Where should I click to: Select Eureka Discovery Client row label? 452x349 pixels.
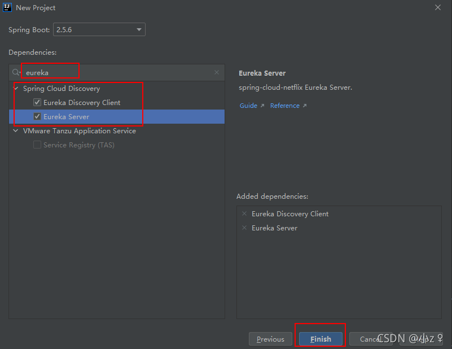tap(82, 102)
